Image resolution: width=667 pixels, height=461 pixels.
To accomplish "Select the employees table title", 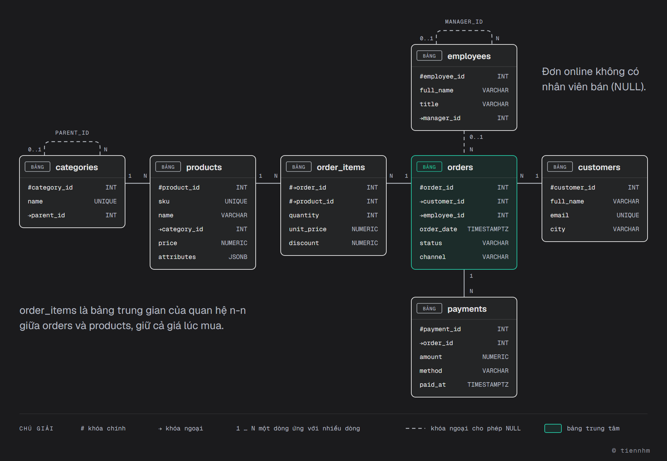I will [469, 56].
